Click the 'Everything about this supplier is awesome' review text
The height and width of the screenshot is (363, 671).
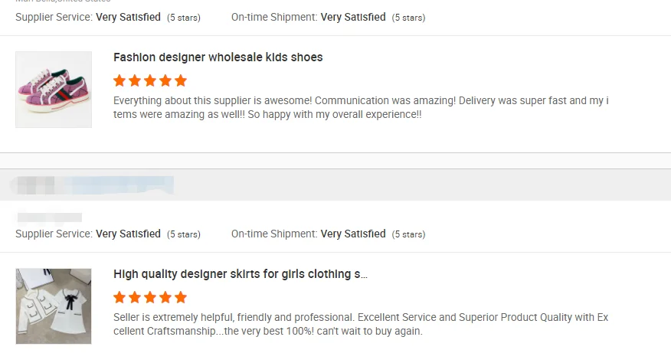point(360,107)
